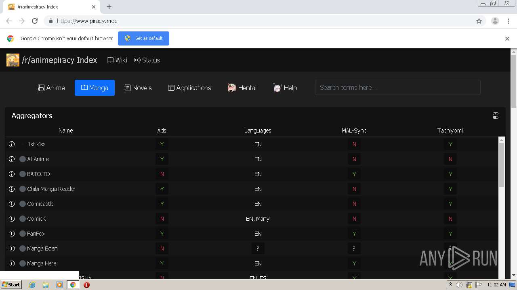Switch to the Novels tab
The width and height of the screenshot is (517, 290).
pyautogui.click(x=138, y=88)
